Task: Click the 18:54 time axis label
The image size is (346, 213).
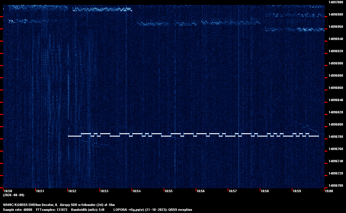Action: [136, 191]
